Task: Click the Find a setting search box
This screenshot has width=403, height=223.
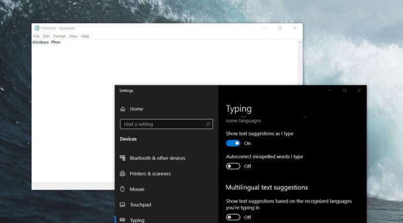Action: pyautogui.click(x=166, y=124)
